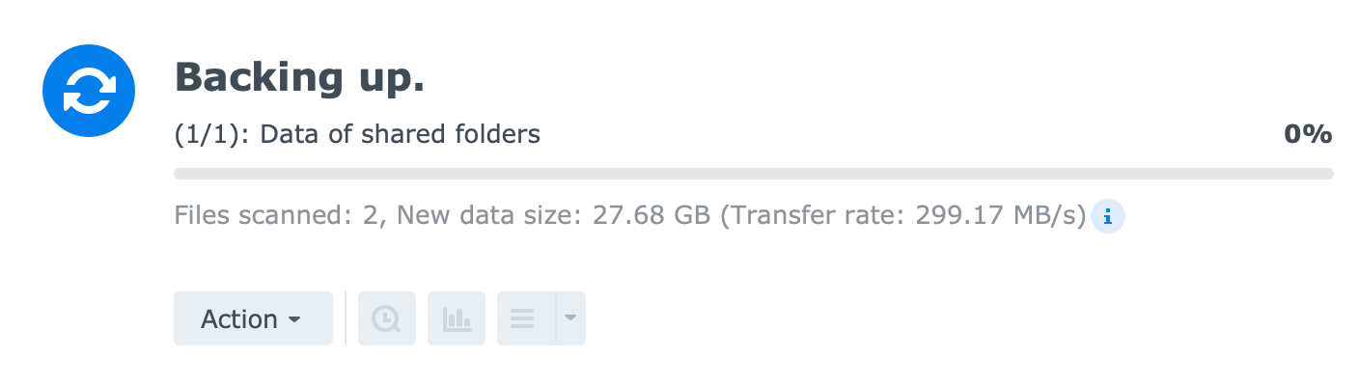Click the caret arrow on the Action button
1359x386 pixels.
[x=294, y=319]
